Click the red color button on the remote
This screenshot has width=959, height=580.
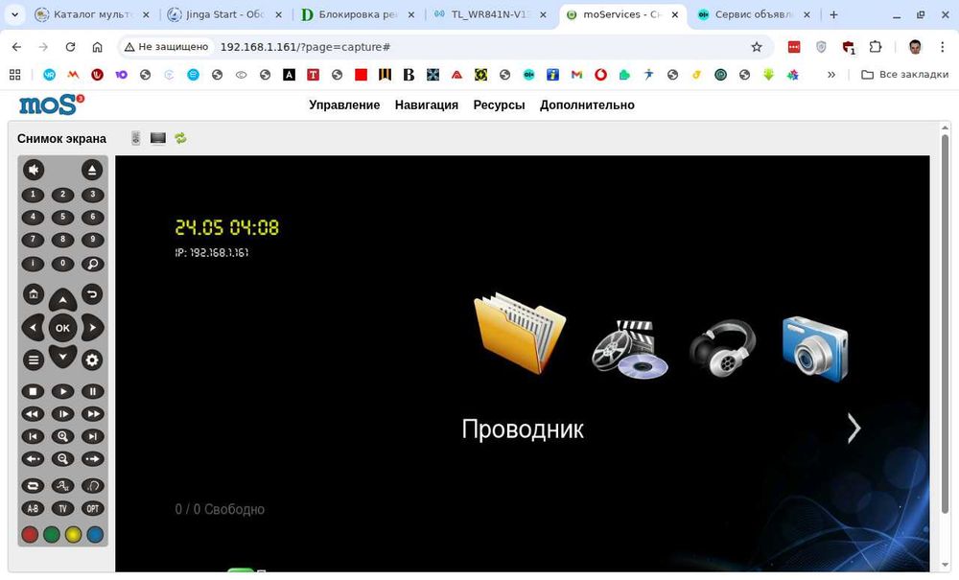click(x=30, y=535)
